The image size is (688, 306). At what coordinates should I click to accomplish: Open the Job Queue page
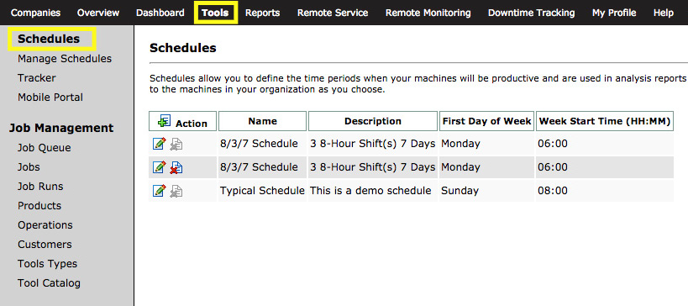click(44, 148)
